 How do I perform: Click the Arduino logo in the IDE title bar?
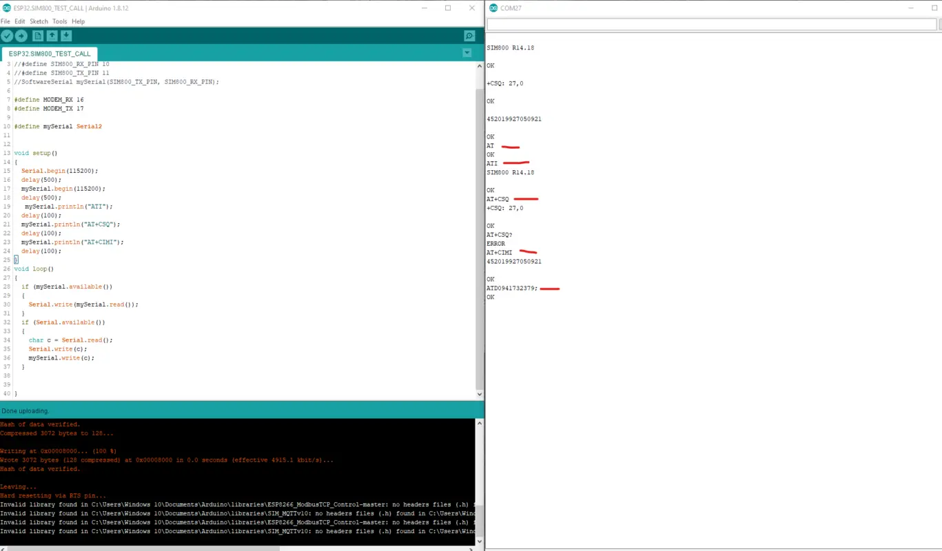point(6,8)
